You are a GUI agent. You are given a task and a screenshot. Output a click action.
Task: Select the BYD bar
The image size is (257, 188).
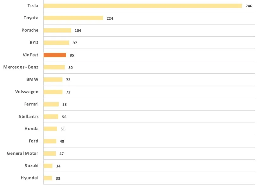coord(56,43)
